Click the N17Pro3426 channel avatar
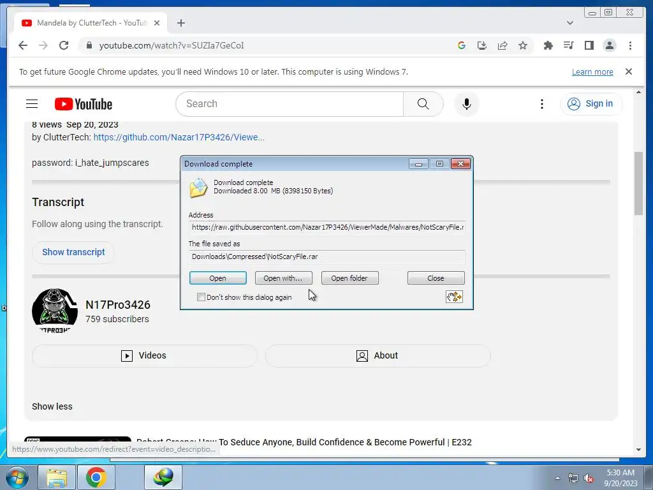653x490 pixels. (x=55, y=311)
